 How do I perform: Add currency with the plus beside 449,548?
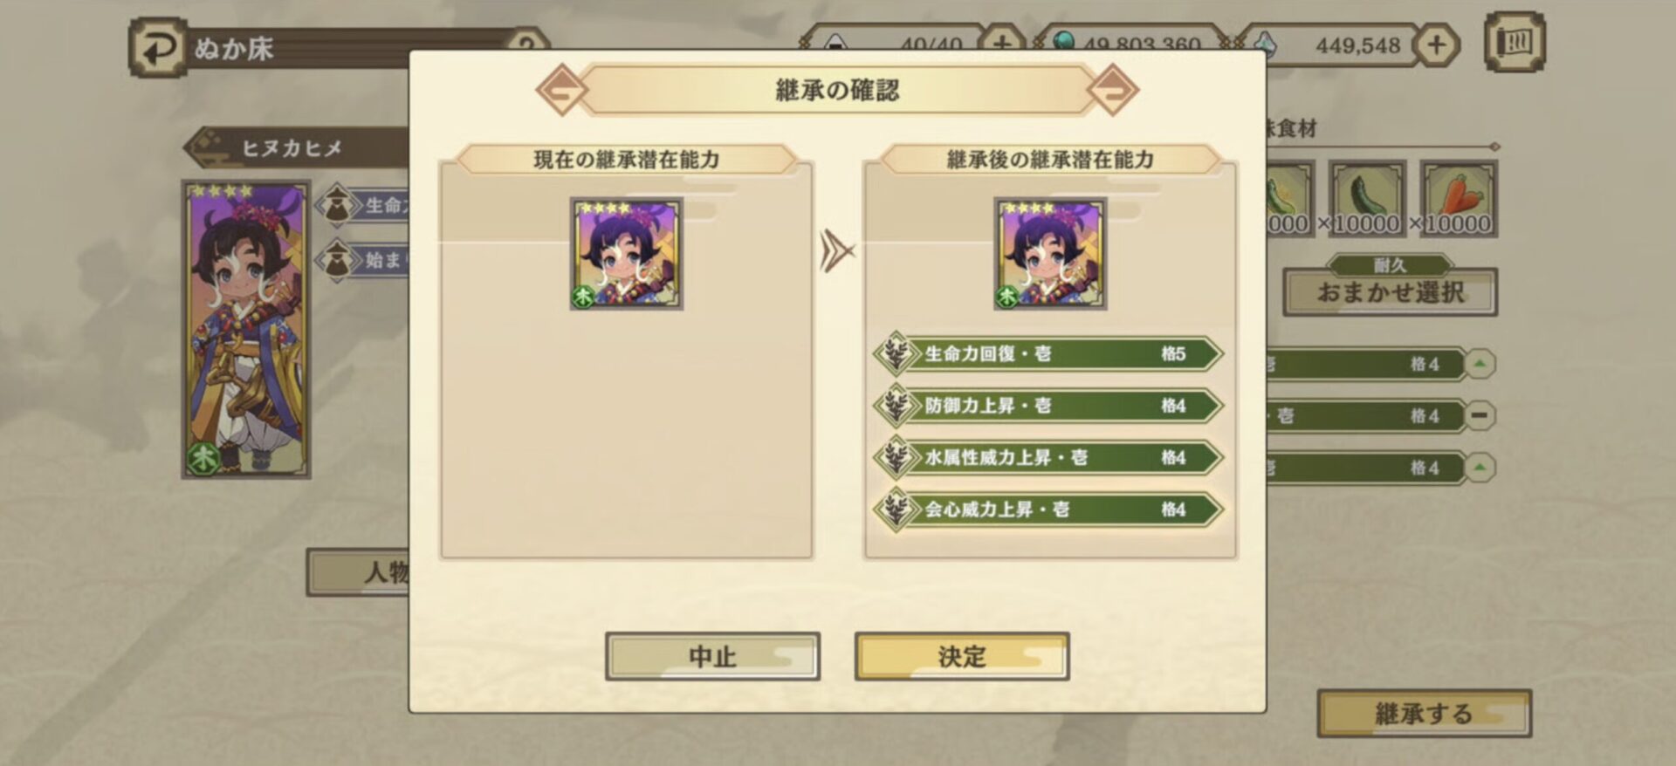(1436, 44)
